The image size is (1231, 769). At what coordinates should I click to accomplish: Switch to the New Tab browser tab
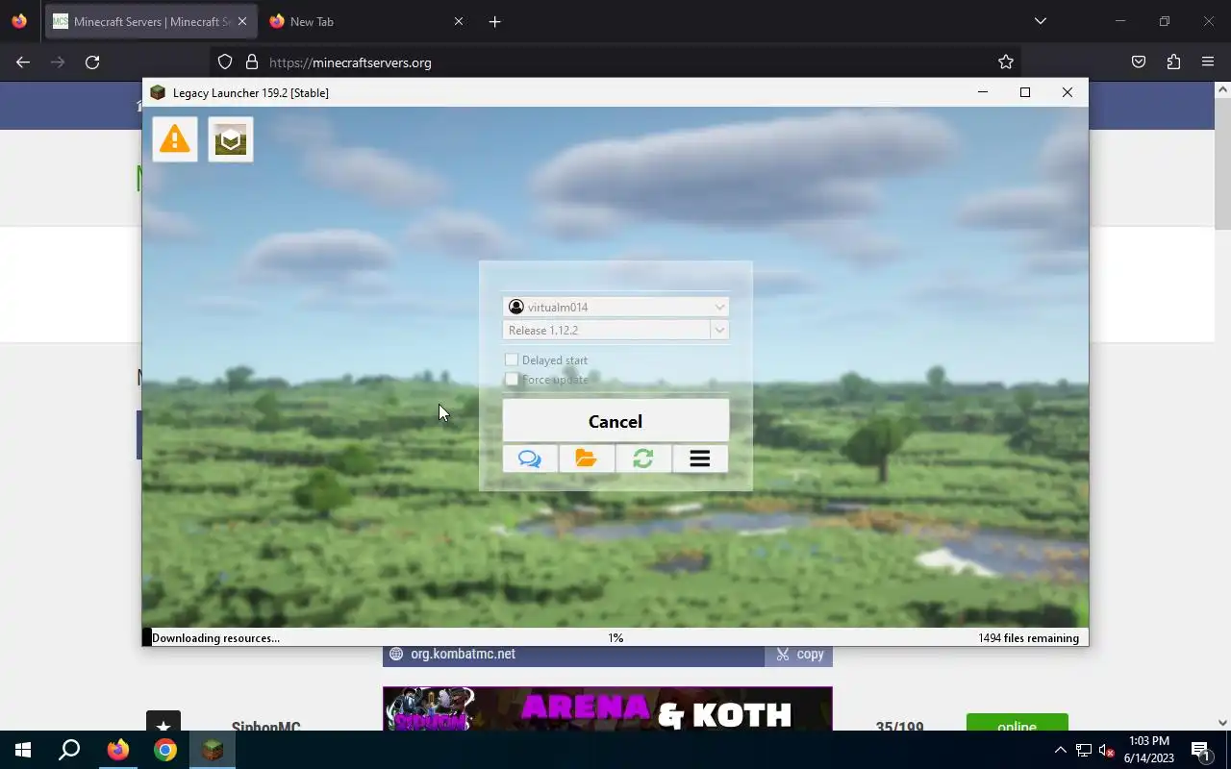point(365,21)
